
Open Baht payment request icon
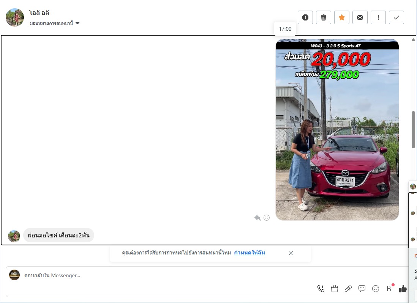(389, 289)
